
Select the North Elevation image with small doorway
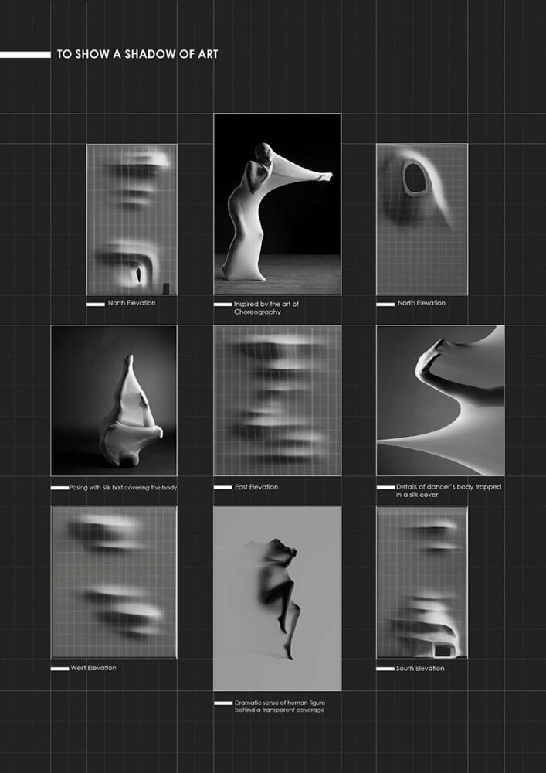pyautogui.click(x=131, y=219)
